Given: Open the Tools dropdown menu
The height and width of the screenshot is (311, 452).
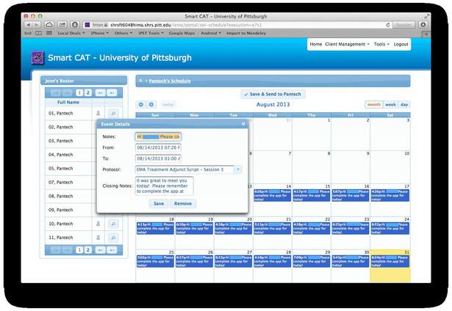Looking at the screenshot, I should [x=381, y=44].
